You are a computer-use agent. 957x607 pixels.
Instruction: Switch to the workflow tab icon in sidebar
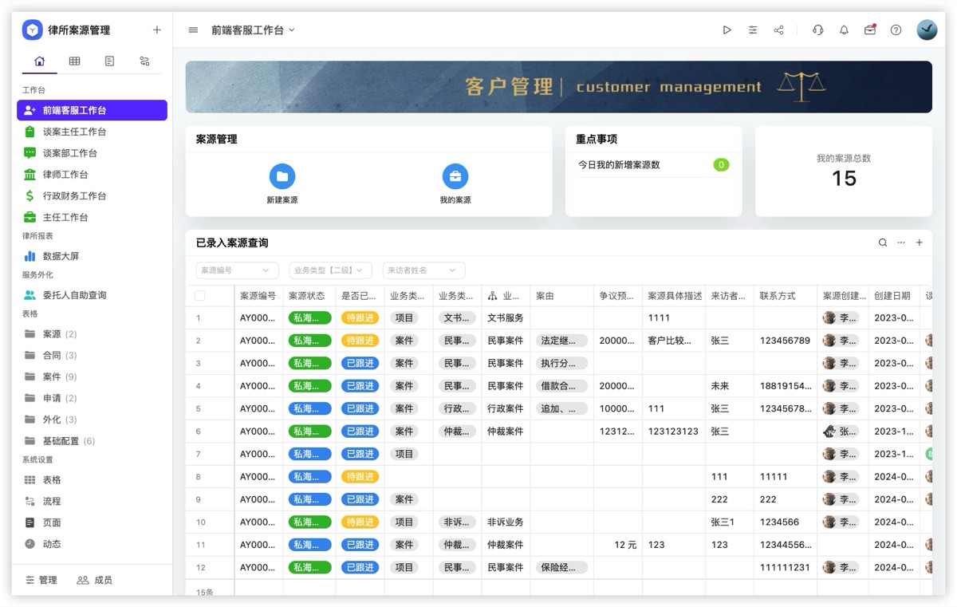point(144,61)
